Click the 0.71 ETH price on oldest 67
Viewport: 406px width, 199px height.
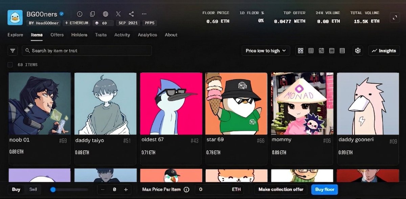(149, 153)
